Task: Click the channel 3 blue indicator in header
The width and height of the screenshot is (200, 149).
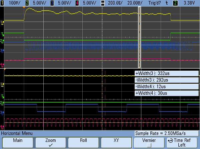Action: 52,3
